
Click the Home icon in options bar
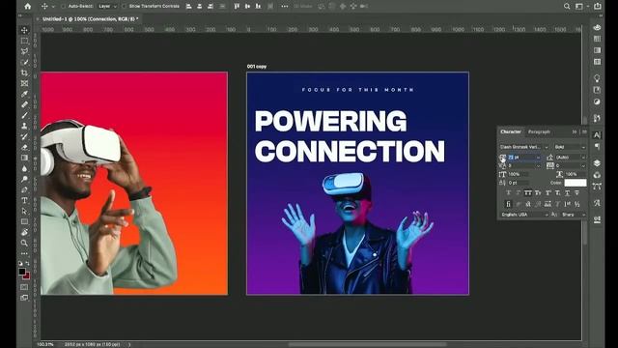[x=28, y=7]
